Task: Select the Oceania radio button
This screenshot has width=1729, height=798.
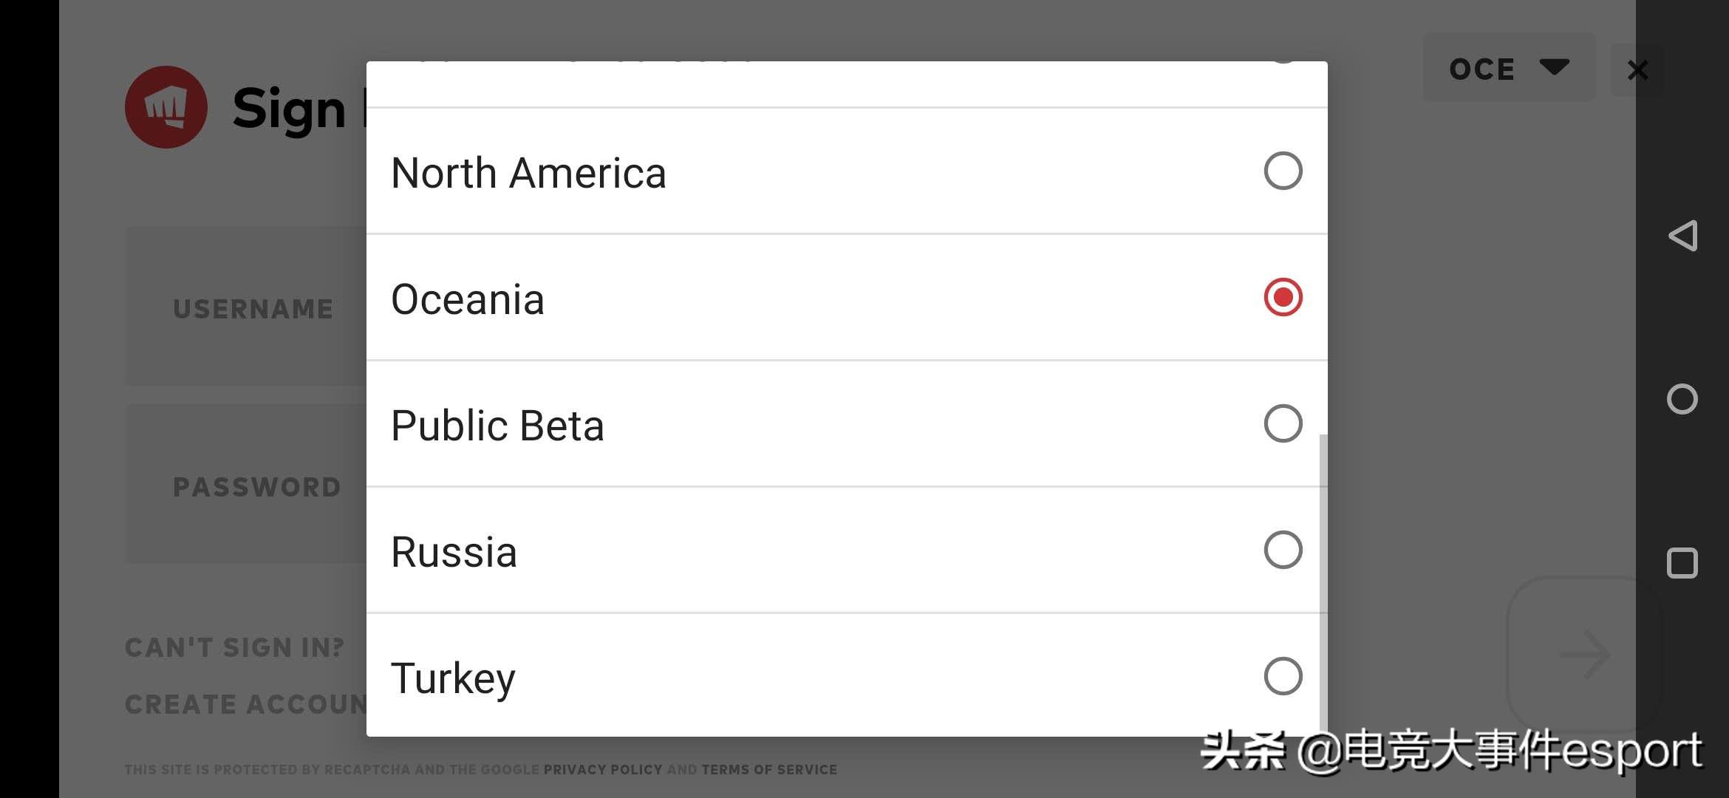Action: [x=1283, y=297]
